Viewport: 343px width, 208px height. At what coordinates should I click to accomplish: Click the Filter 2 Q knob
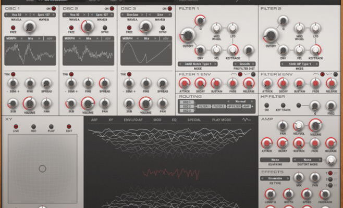[283, 21]
